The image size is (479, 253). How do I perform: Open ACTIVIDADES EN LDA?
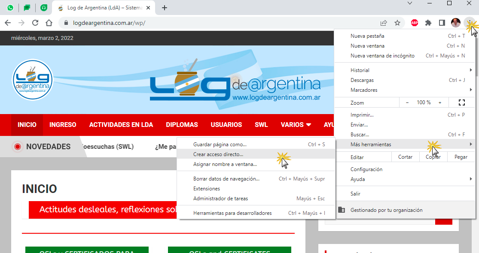pos(121,125)
